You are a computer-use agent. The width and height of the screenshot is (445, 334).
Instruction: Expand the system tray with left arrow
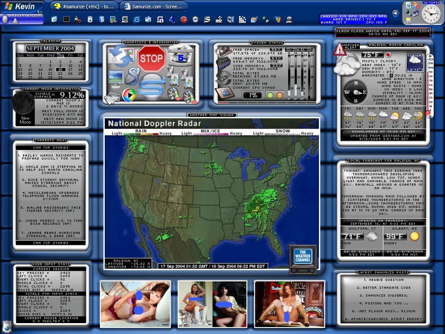(x=395, y=13)
